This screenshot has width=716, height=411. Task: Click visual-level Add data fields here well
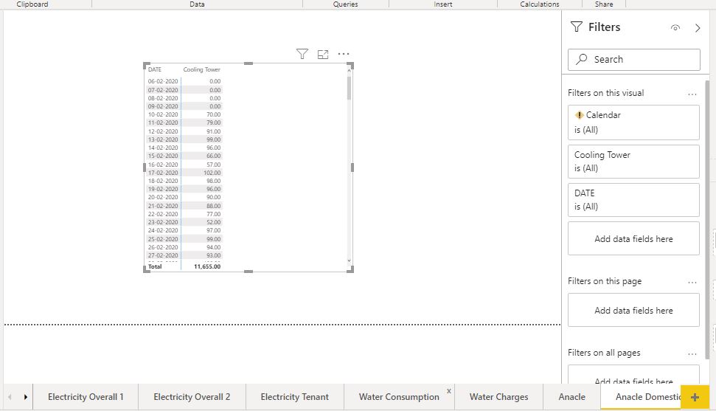pyautogui.click(x=634, y=238)
